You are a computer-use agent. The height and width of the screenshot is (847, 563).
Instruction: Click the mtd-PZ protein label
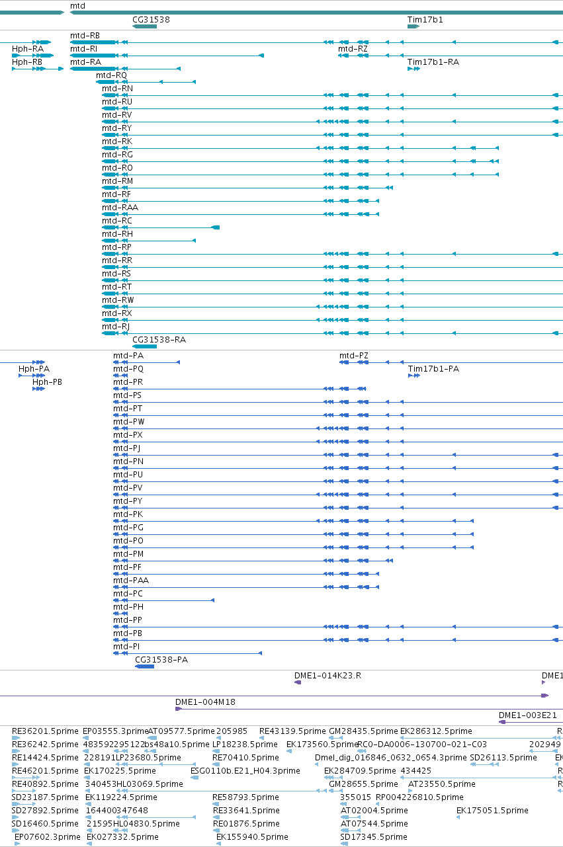(x=354, y=356)
